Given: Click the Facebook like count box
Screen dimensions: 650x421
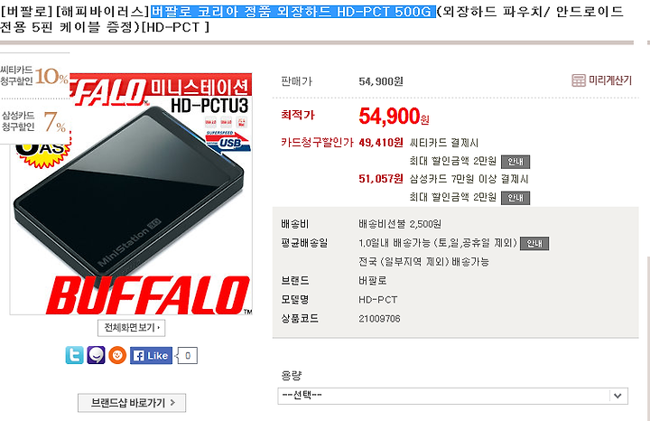Looking at the screenshot, I should click(x=188, y=355).
